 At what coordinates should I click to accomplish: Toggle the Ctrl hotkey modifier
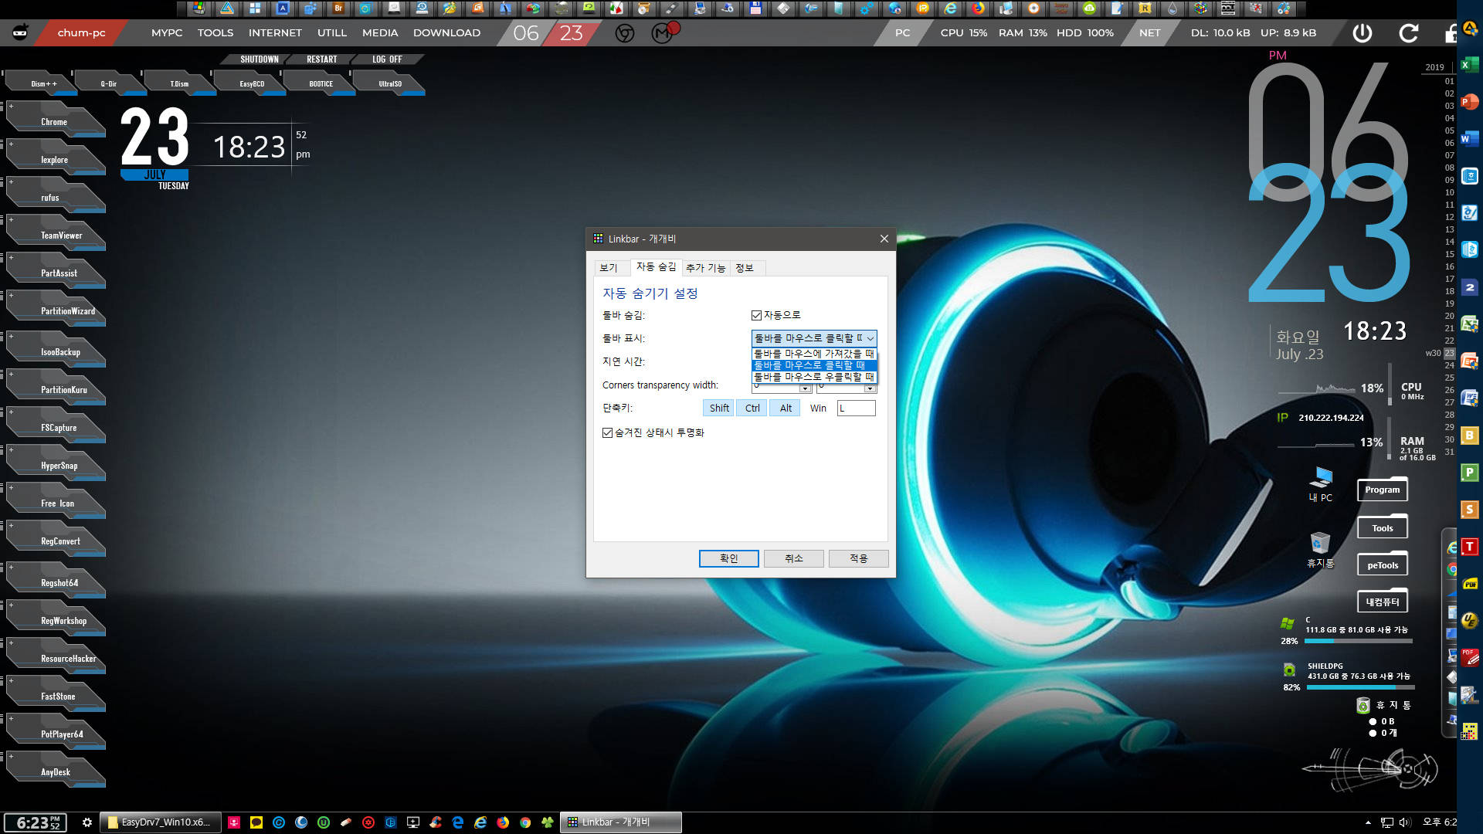(752, 408)
